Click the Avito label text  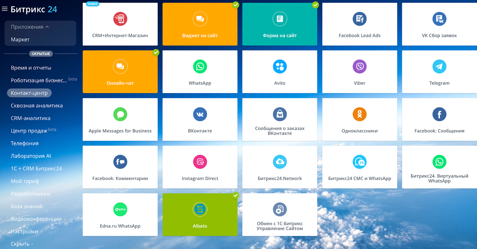coord(280,83)
